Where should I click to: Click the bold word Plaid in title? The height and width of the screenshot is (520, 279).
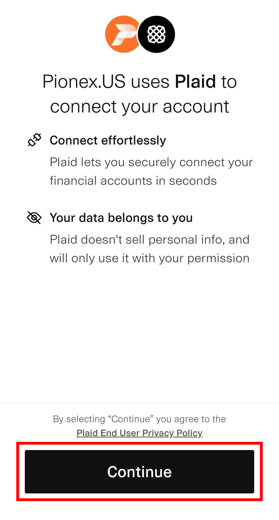click(x=195, y=82)
